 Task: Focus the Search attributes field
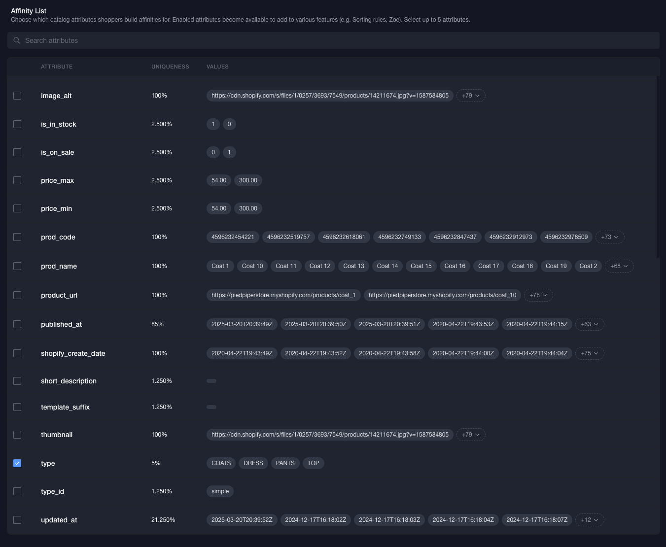333,40
